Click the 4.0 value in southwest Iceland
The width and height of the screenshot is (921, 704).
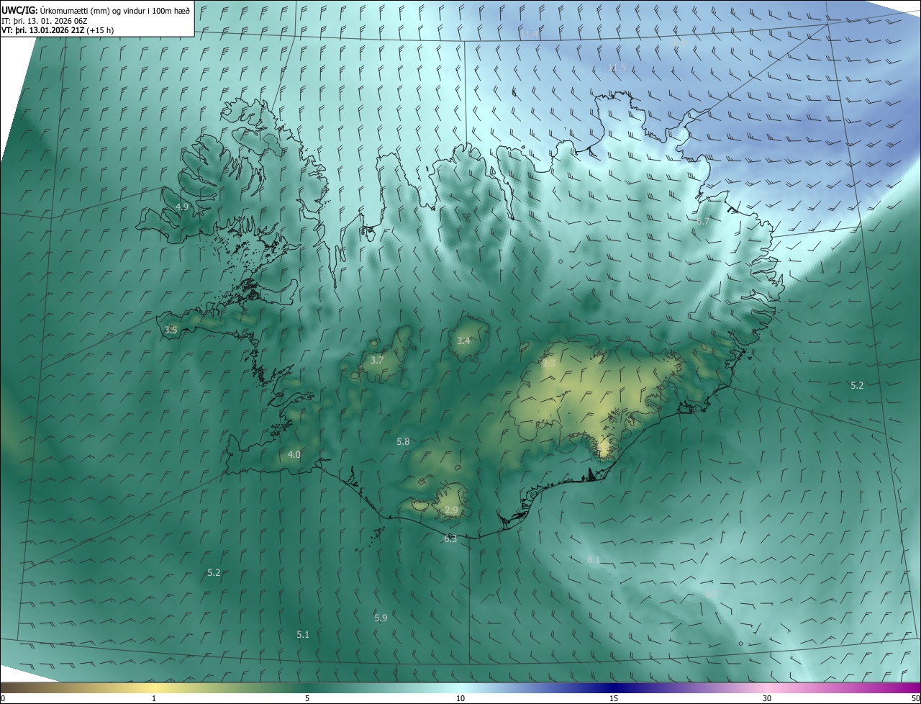tap(294, 454)
